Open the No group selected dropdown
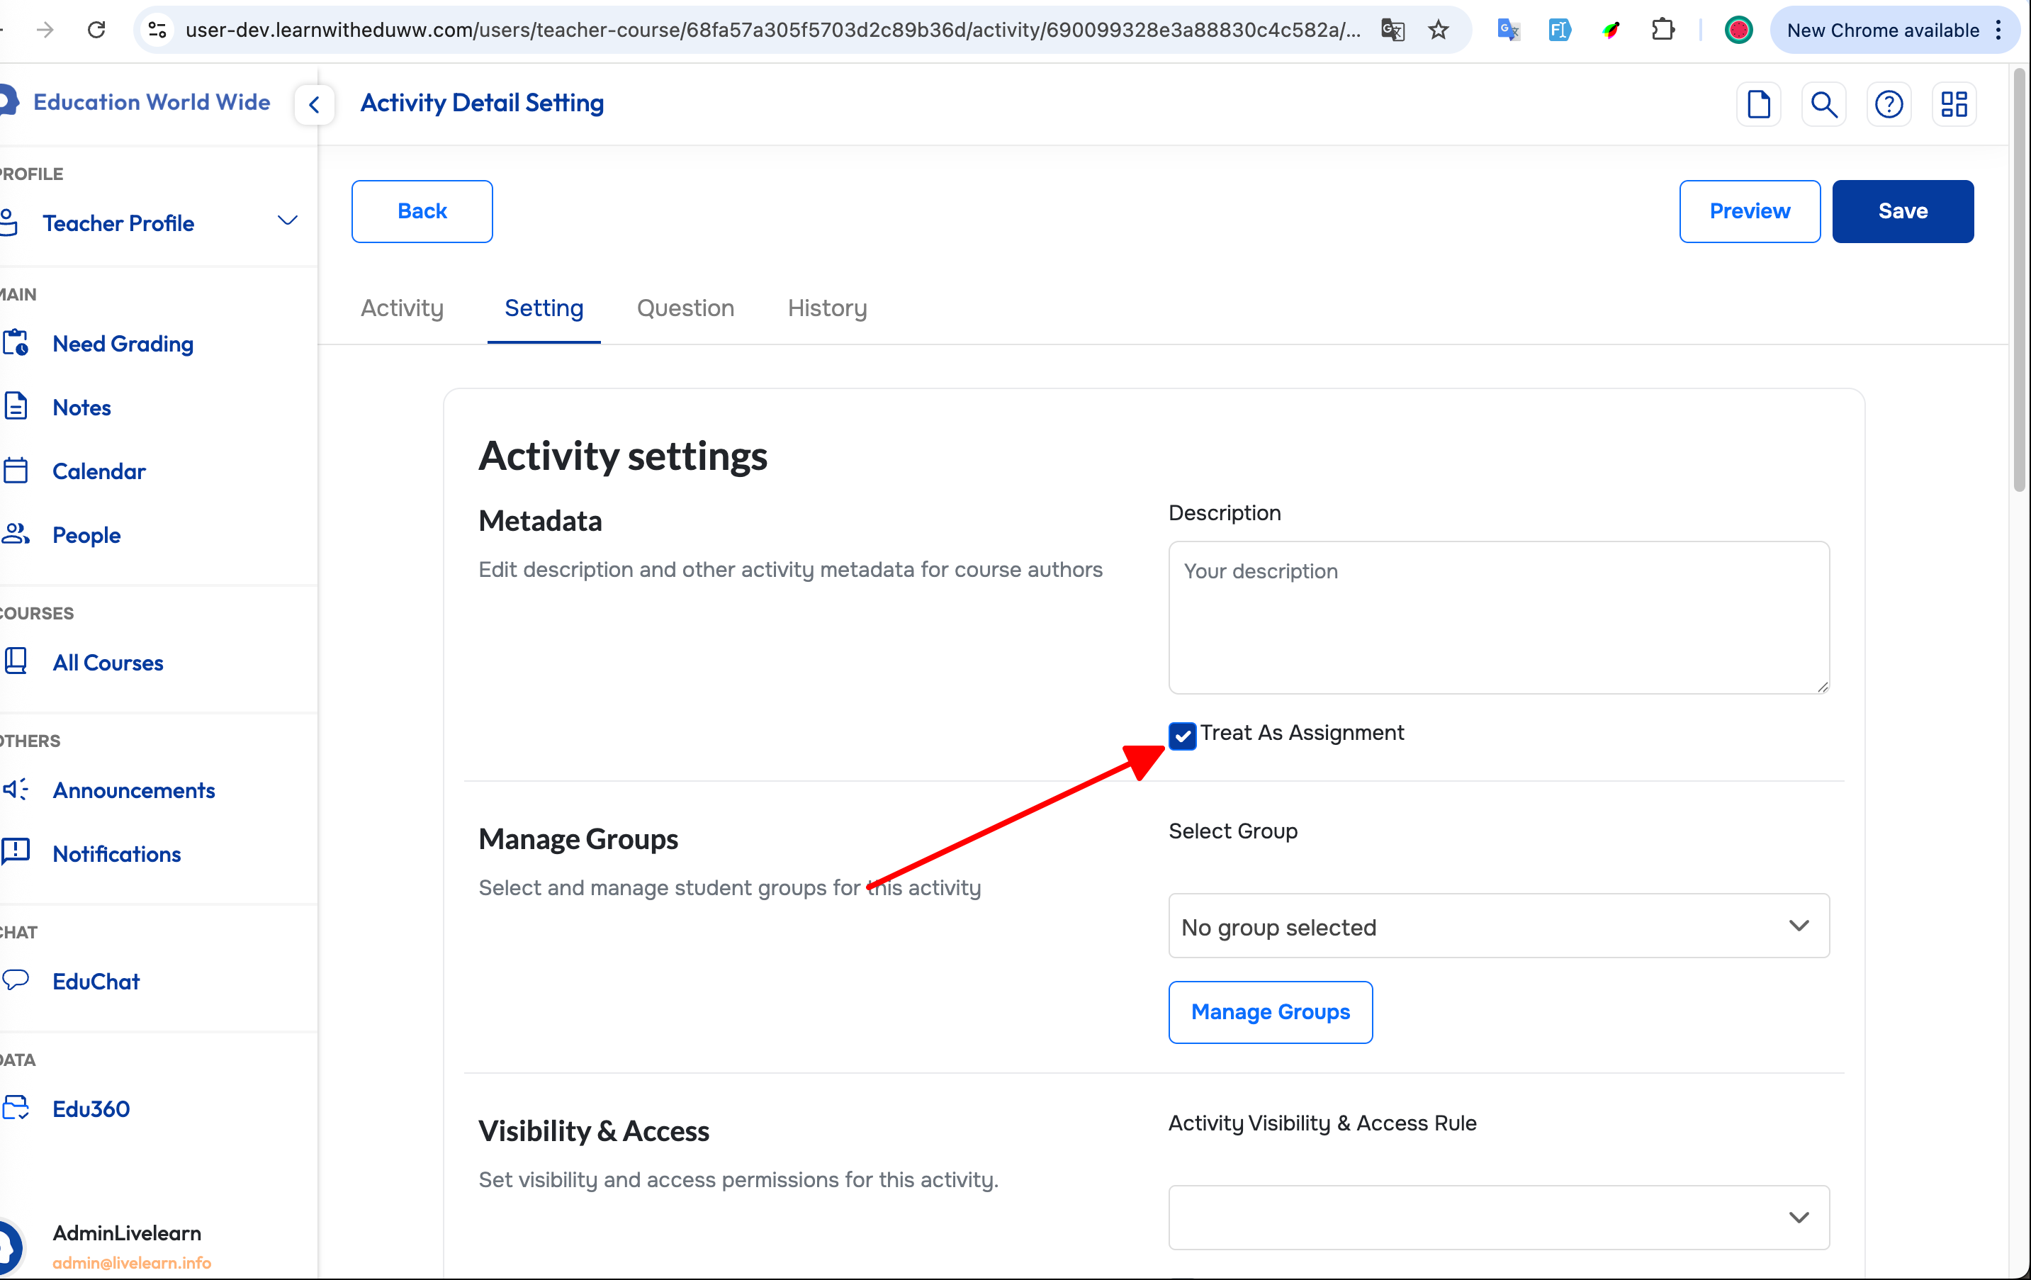The image size is (2031, 1280). pos(1498,926)
